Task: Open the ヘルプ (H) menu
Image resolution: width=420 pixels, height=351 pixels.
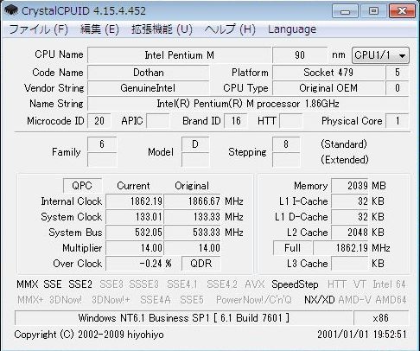Action: pos(230,29)
